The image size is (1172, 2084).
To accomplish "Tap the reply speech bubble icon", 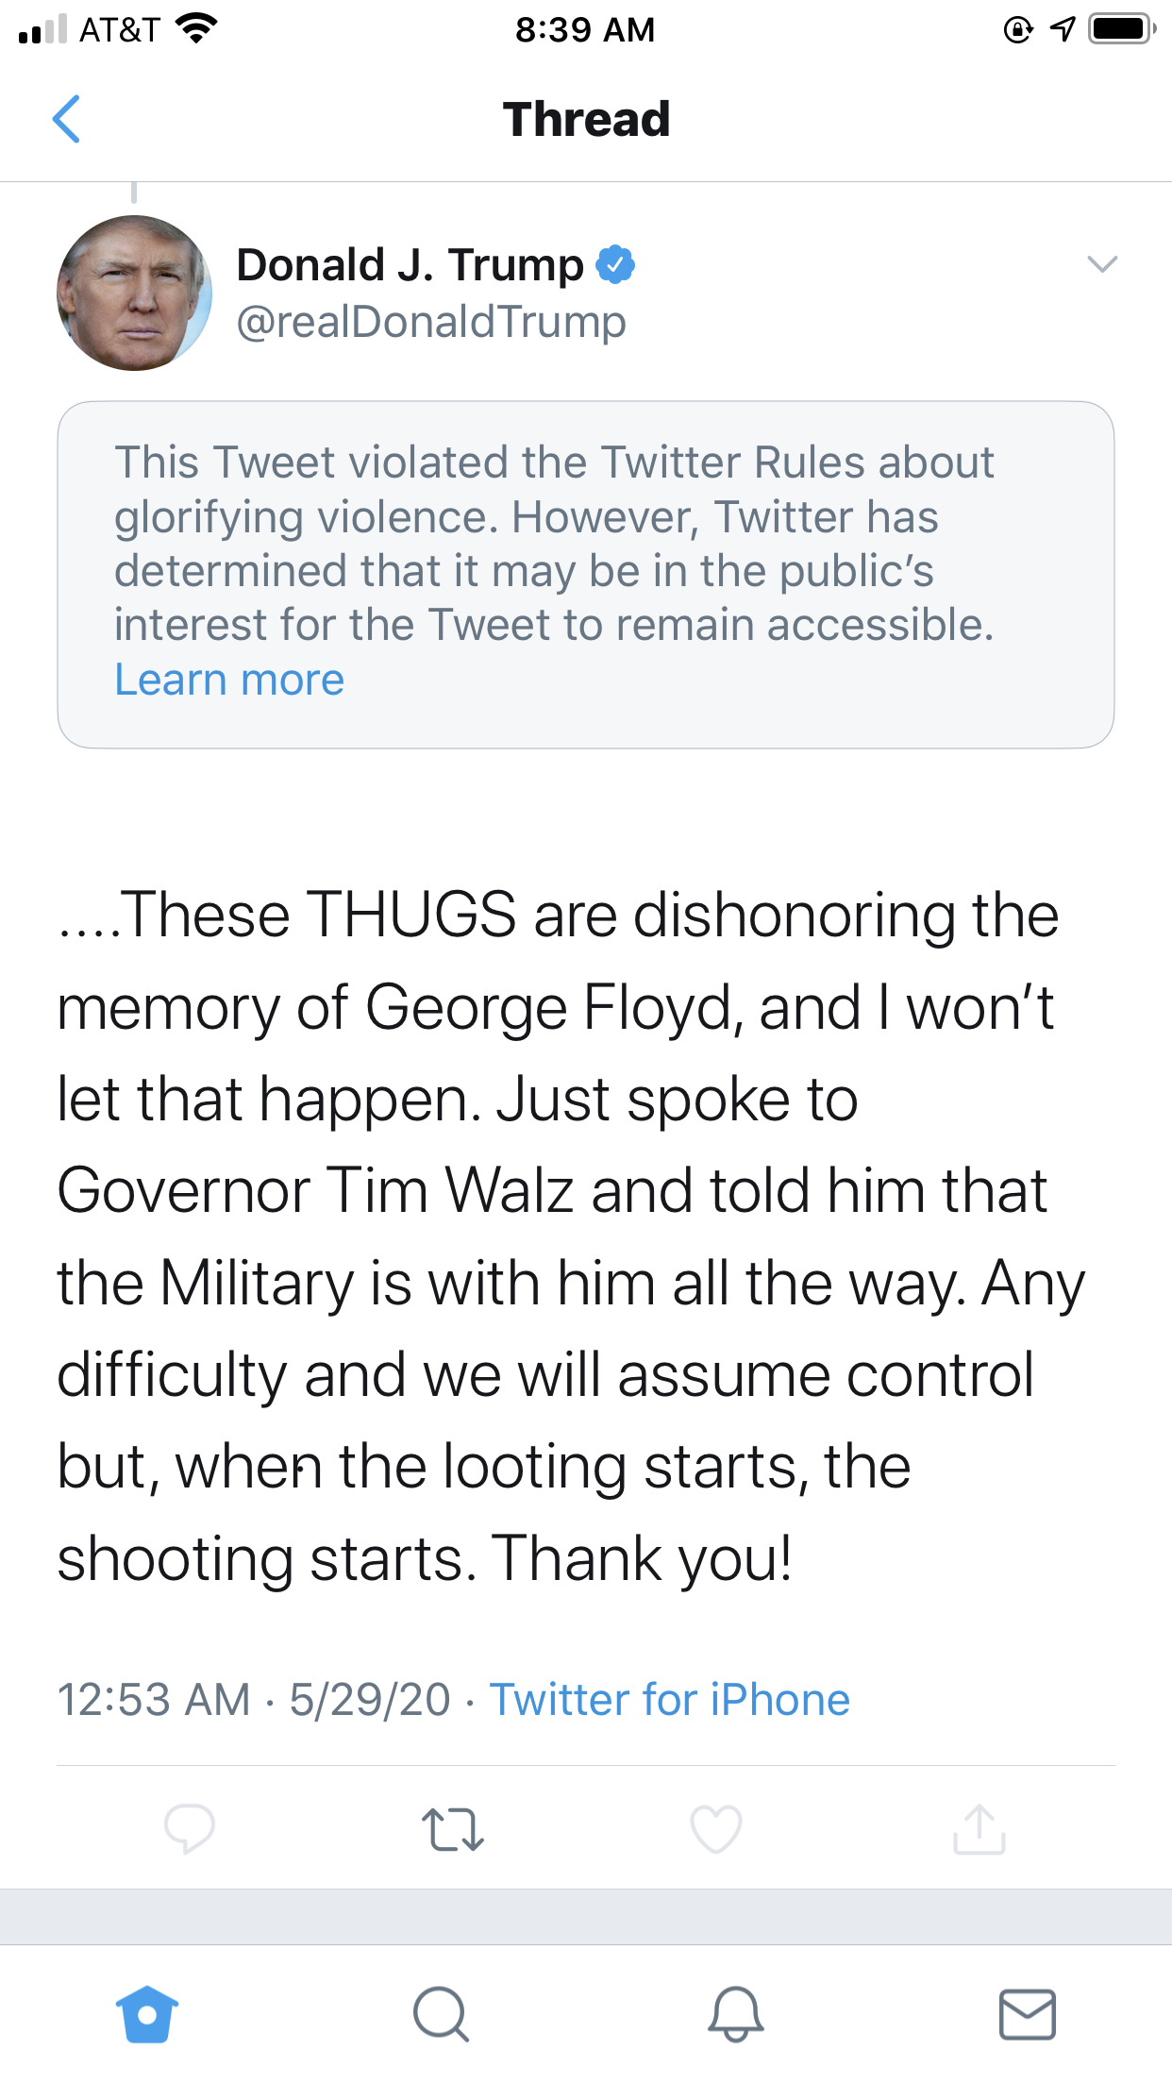I will (x=189, y=1829).
